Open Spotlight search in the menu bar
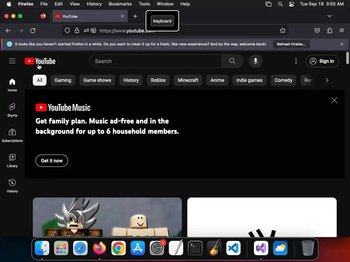 coord(280,4)
